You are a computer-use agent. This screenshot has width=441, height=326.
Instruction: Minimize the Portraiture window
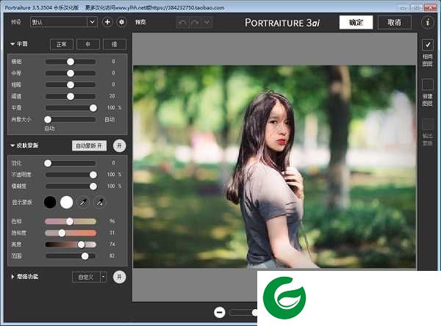[x=404, y=8]
